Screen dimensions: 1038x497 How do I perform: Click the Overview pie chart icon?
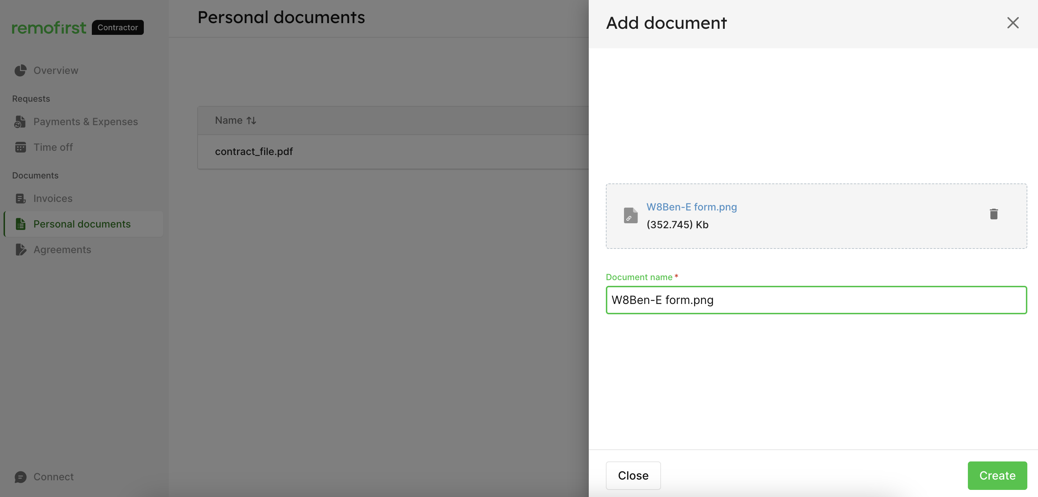(20, 70)
